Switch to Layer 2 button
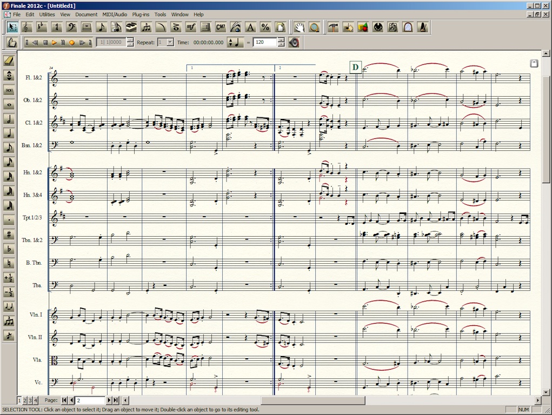 (24, 400)
